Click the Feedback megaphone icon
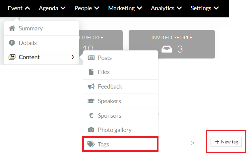249x155 pixels. pos(91,87)
